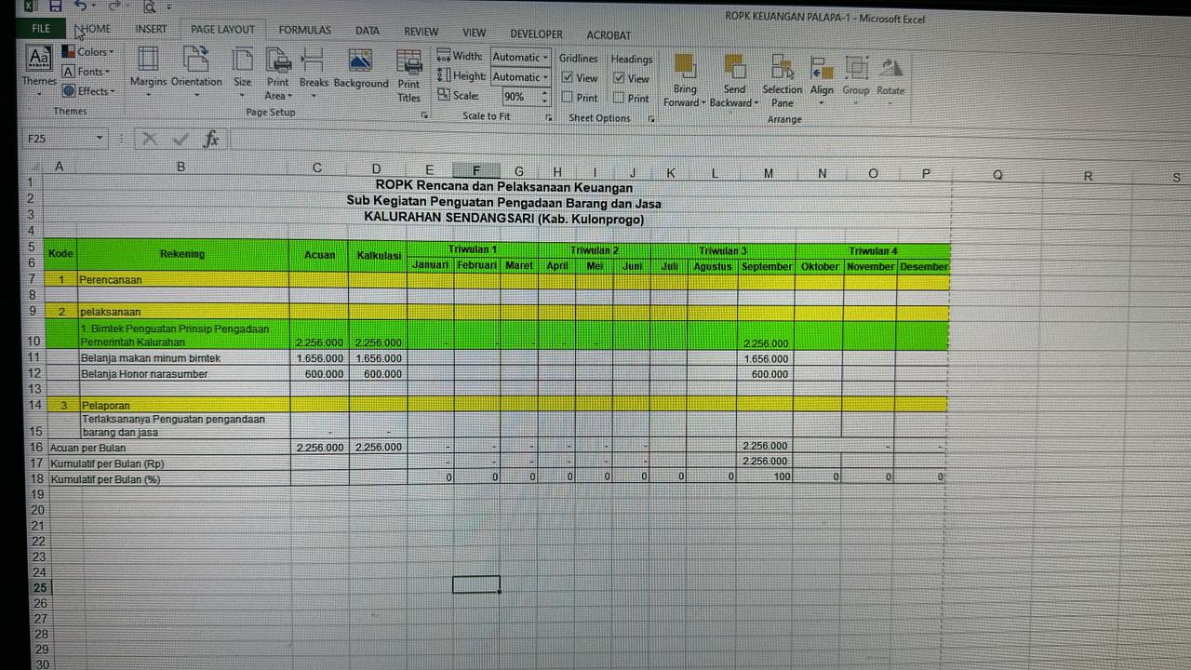Enable Gridlines Print checkbox
Viewport: 1191px width, 670px height.
point(568,98)
